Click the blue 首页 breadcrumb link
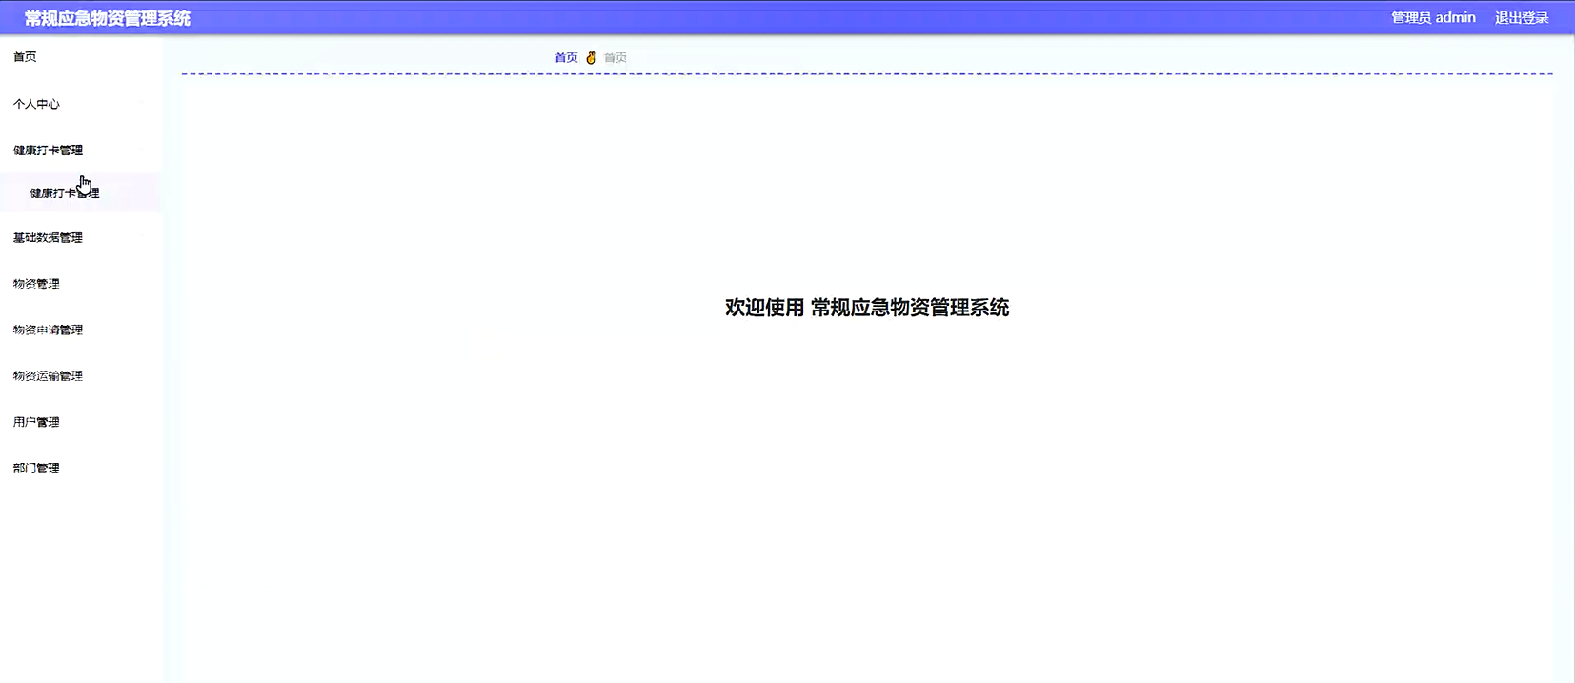This screenshot has width=1575, height=683. 566,58
